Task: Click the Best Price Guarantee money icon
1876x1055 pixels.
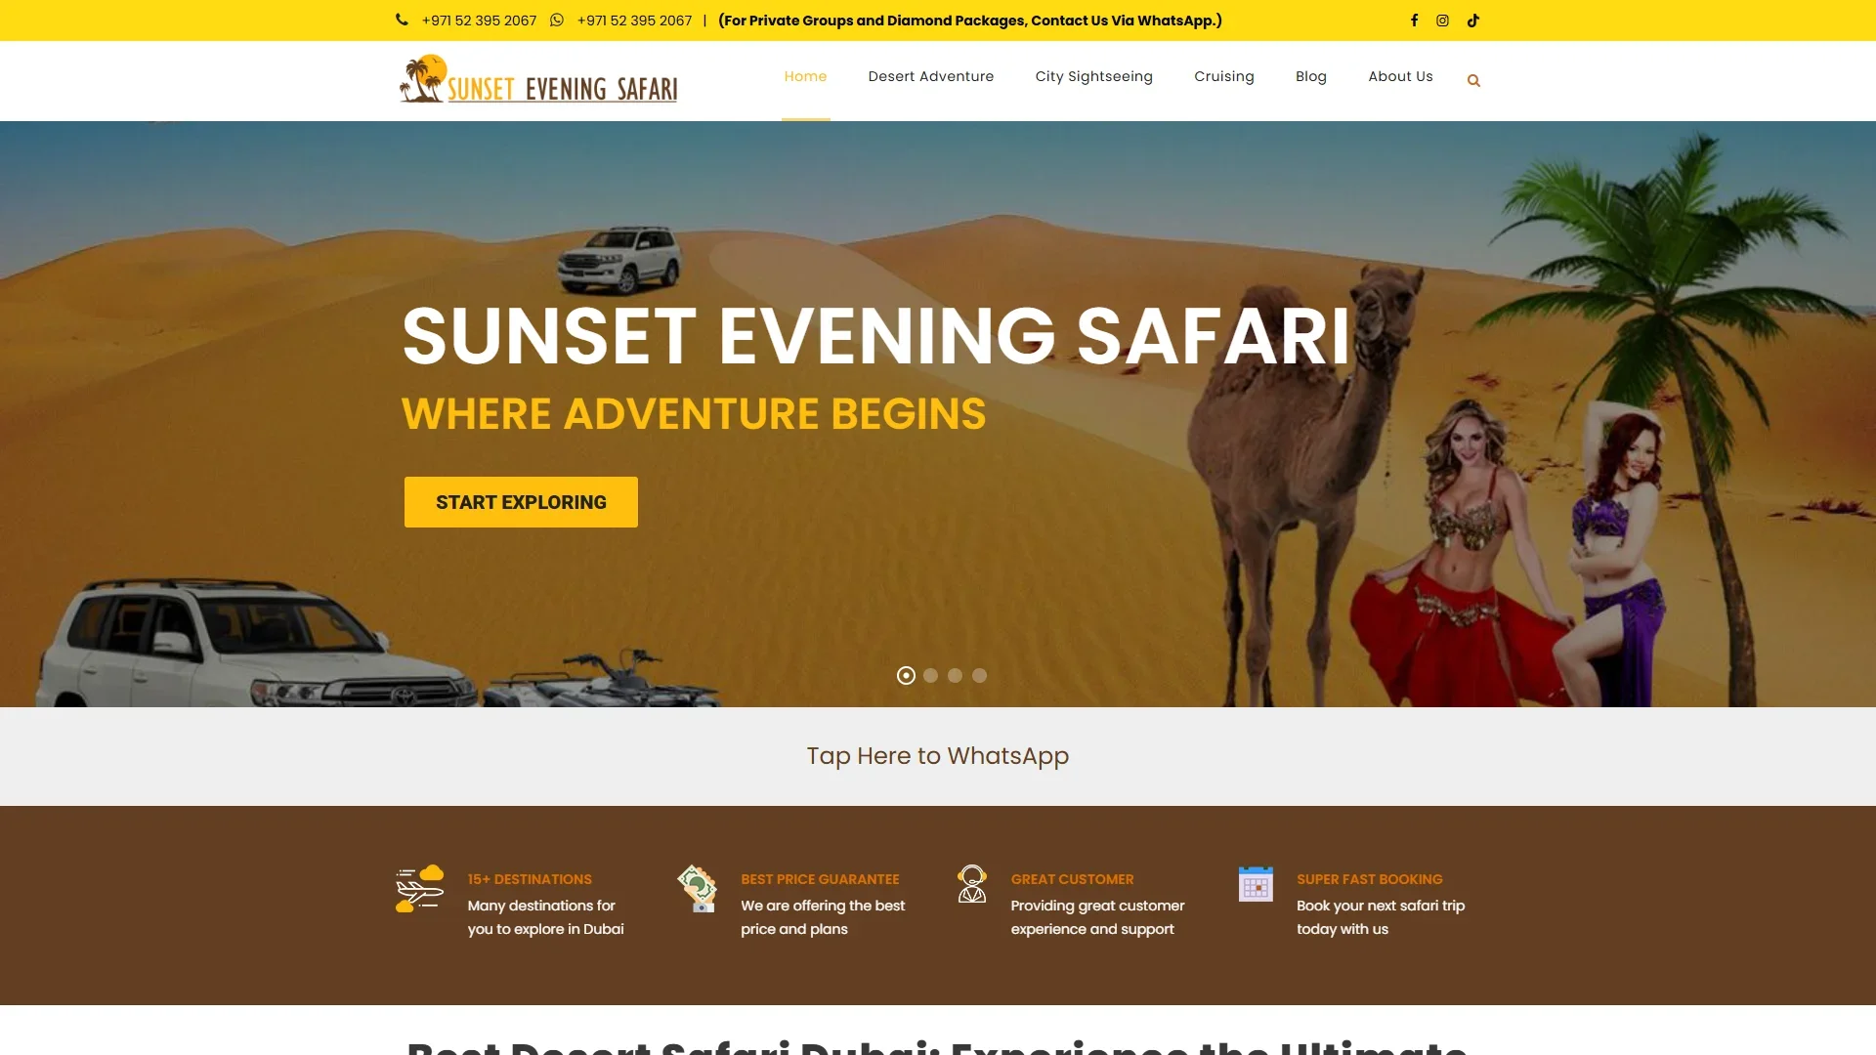Action: point(698,889)
